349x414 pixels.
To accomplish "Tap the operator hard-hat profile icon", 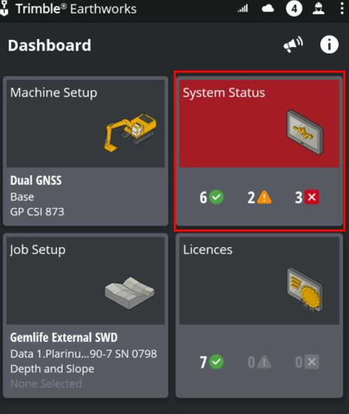I will pyautogui.click(x=318, y=9).
